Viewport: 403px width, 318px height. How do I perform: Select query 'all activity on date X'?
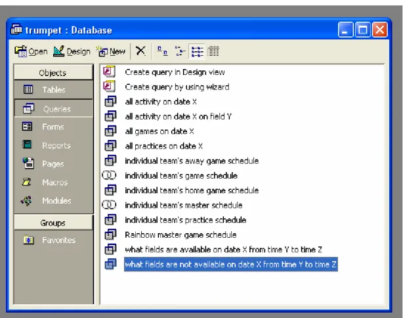161,102
